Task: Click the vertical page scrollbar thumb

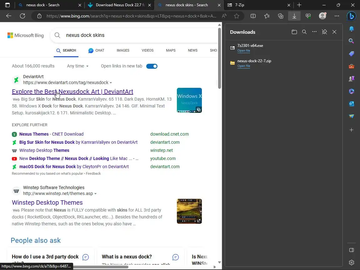Action: 219,58
